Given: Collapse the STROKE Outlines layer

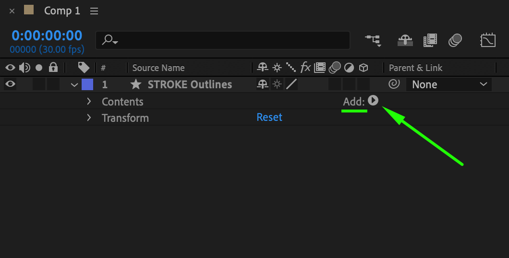Looking at the screenshot, I should point(74,85).
